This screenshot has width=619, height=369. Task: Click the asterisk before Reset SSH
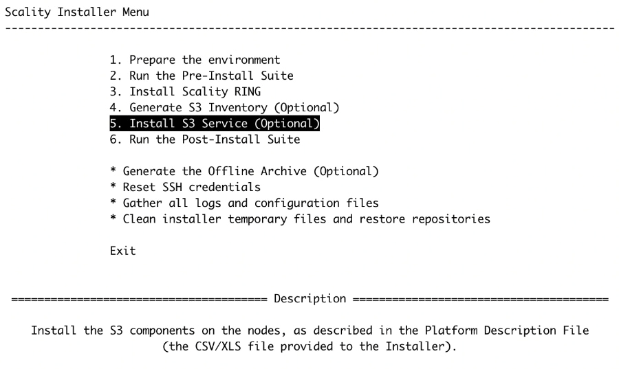point(113,186)
